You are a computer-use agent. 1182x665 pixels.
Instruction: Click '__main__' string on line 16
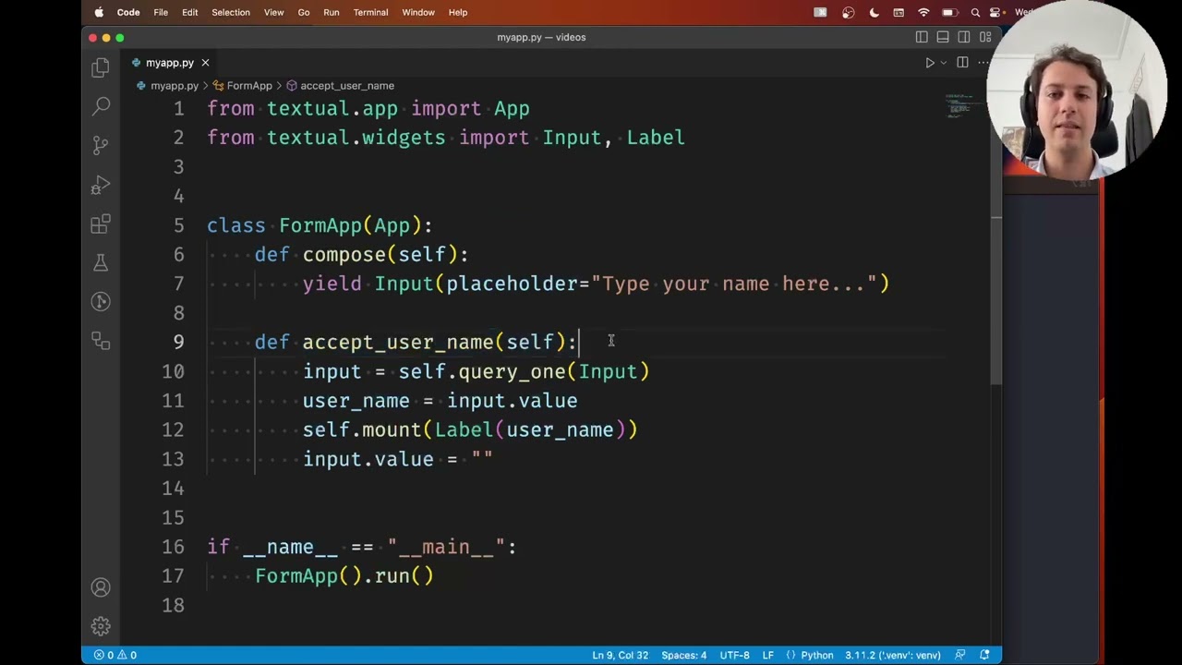(x=446, y=547)
